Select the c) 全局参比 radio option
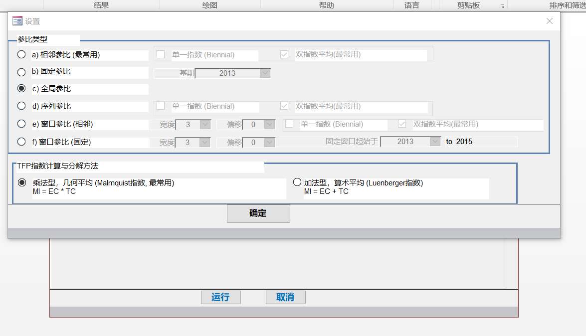Viewport: 586px width, 336px height. coord(21,88)
